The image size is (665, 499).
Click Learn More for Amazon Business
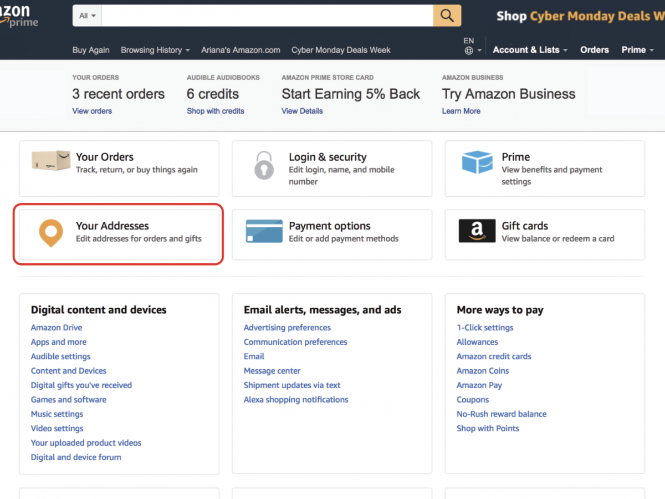(x=461, y=111)
